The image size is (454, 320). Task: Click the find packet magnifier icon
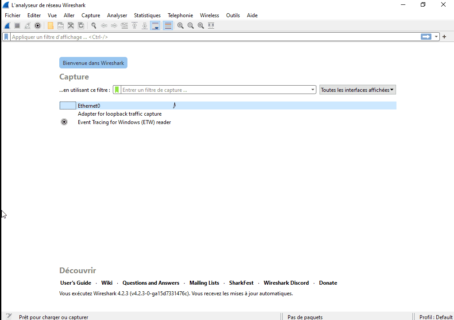click(x=94, y=26)
